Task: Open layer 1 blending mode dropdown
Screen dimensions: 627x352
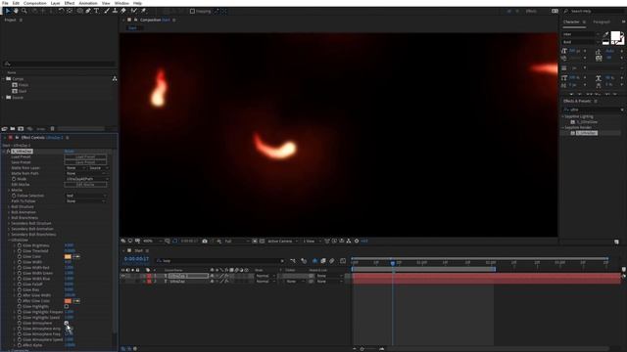Action: [265, 276]
